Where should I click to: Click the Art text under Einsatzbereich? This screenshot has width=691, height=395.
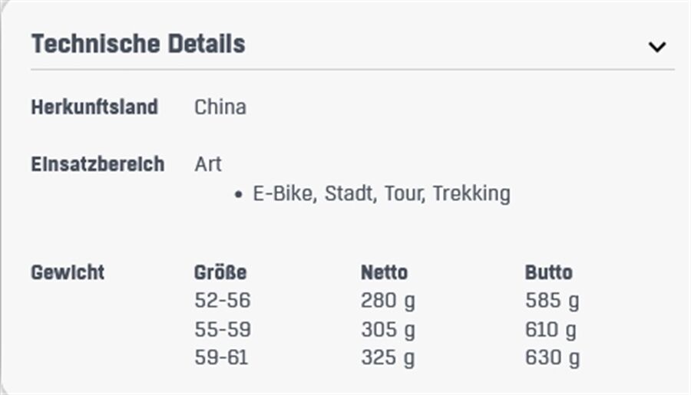coord(208,164)
